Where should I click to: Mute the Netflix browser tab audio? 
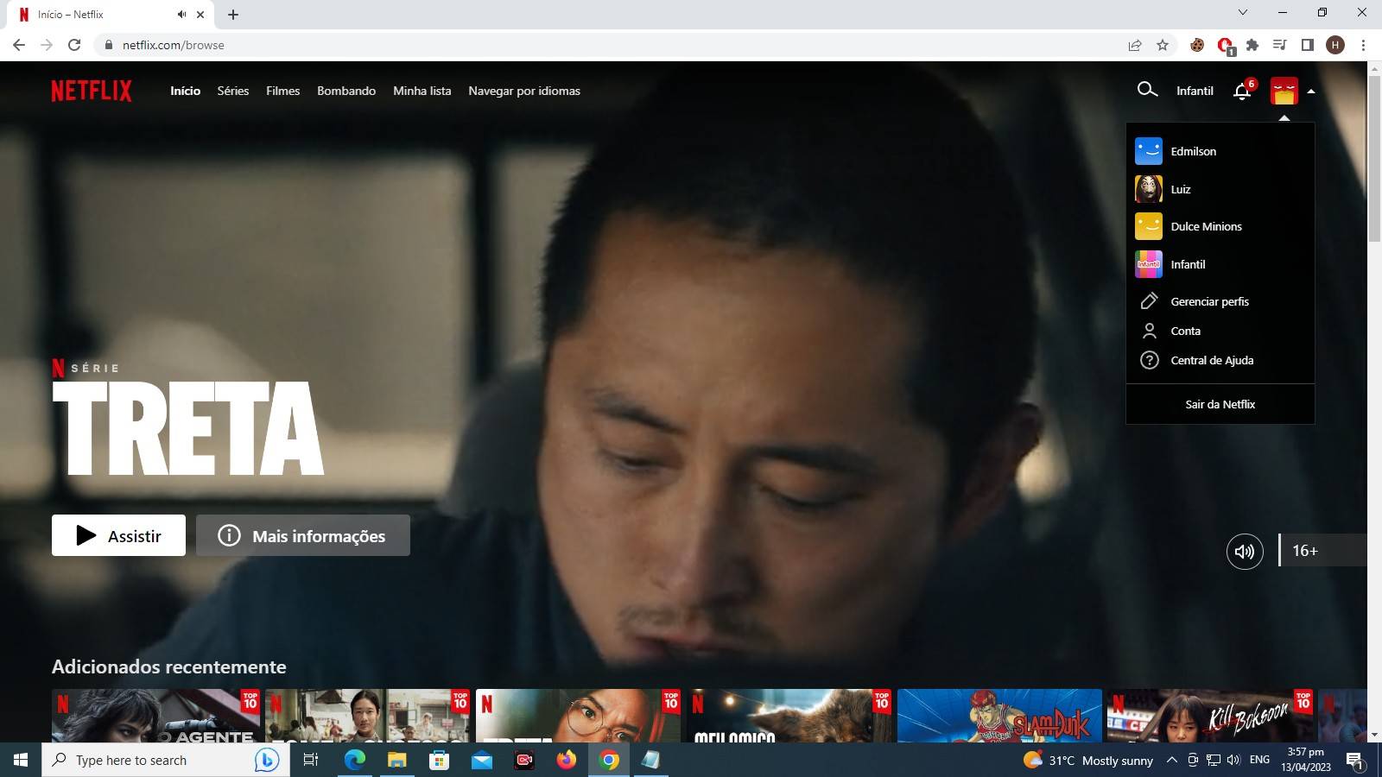(181, 15)
